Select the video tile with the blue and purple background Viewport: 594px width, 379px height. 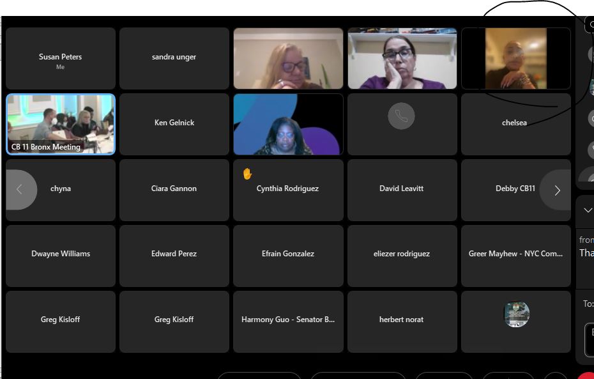pyautogui.click(x=288, y=125)
